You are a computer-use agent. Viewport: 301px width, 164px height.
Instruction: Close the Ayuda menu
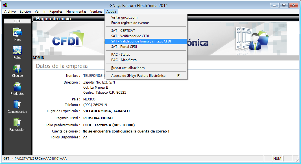point(111,12)
